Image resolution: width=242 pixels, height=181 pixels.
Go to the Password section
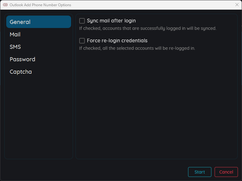tap(39, 59)
